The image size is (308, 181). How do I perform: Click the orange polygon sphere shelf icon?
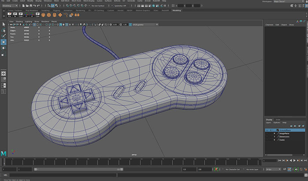[x=43, y=15]
